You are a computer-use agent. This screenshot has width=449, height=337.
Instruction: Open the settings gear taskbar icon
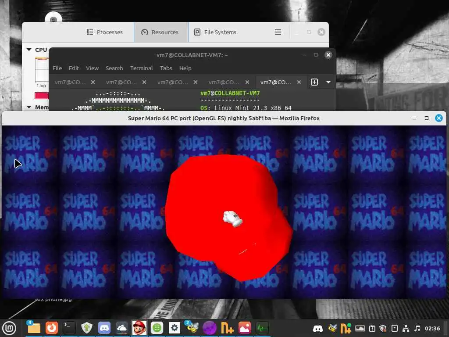[175, 327]
